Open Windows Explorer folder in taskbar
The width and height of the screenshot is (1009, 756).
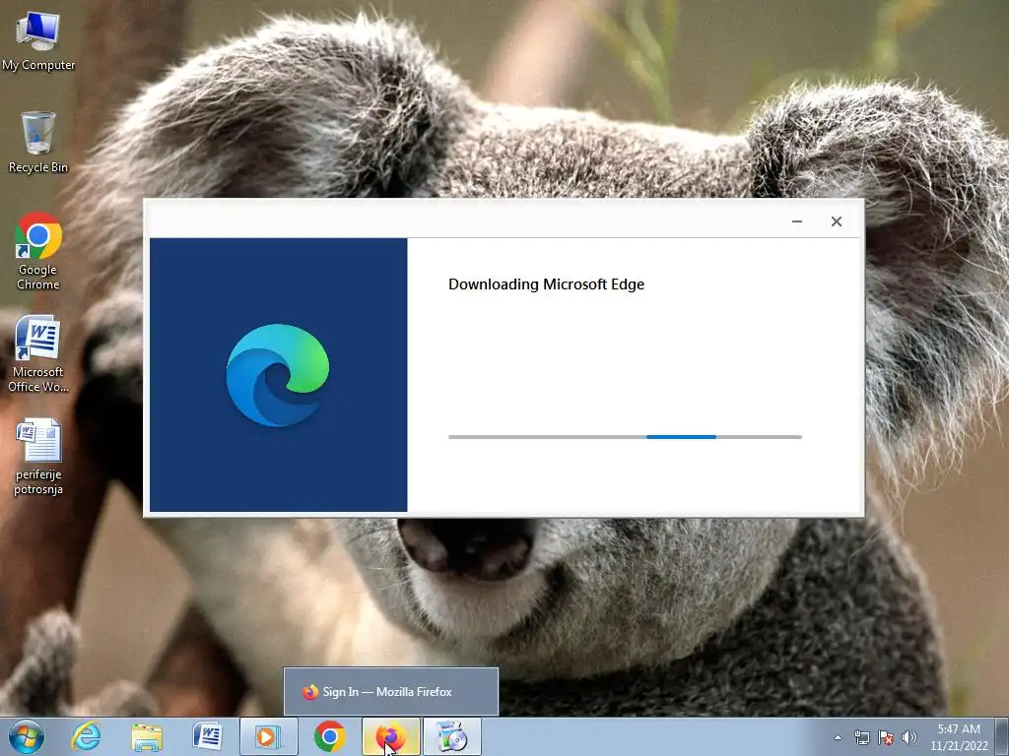coord(147,736)
